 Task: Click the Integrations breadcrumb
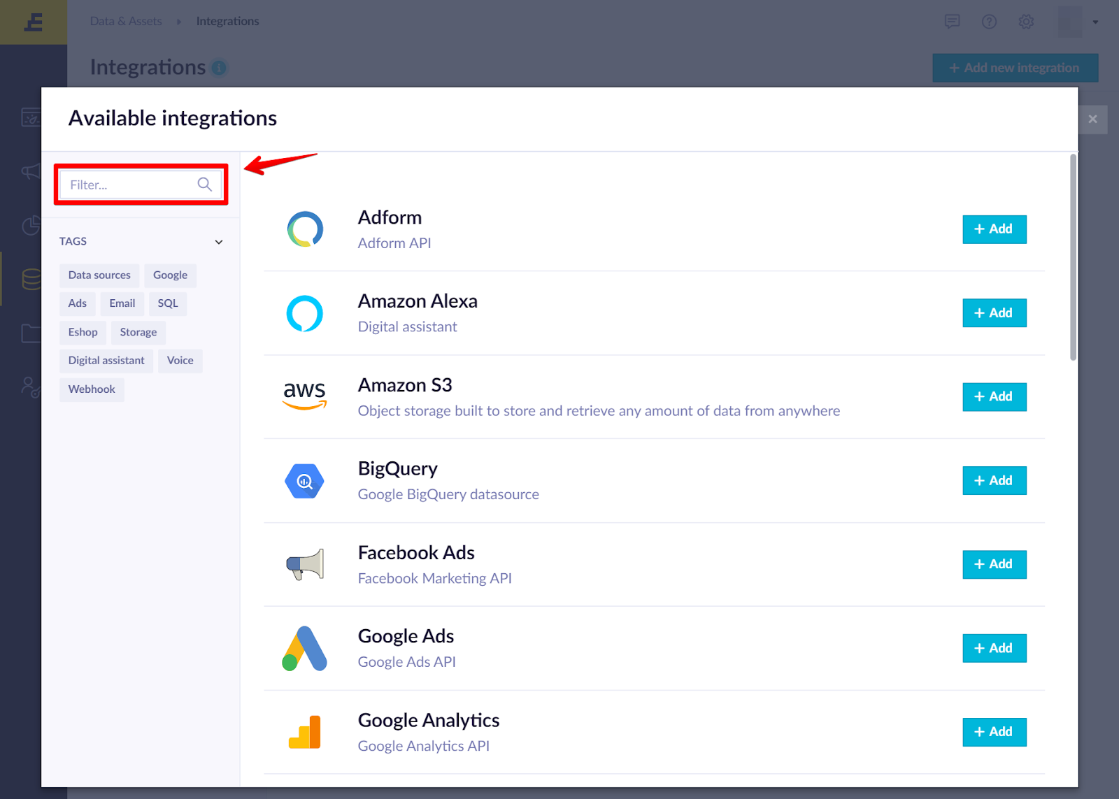227,22
